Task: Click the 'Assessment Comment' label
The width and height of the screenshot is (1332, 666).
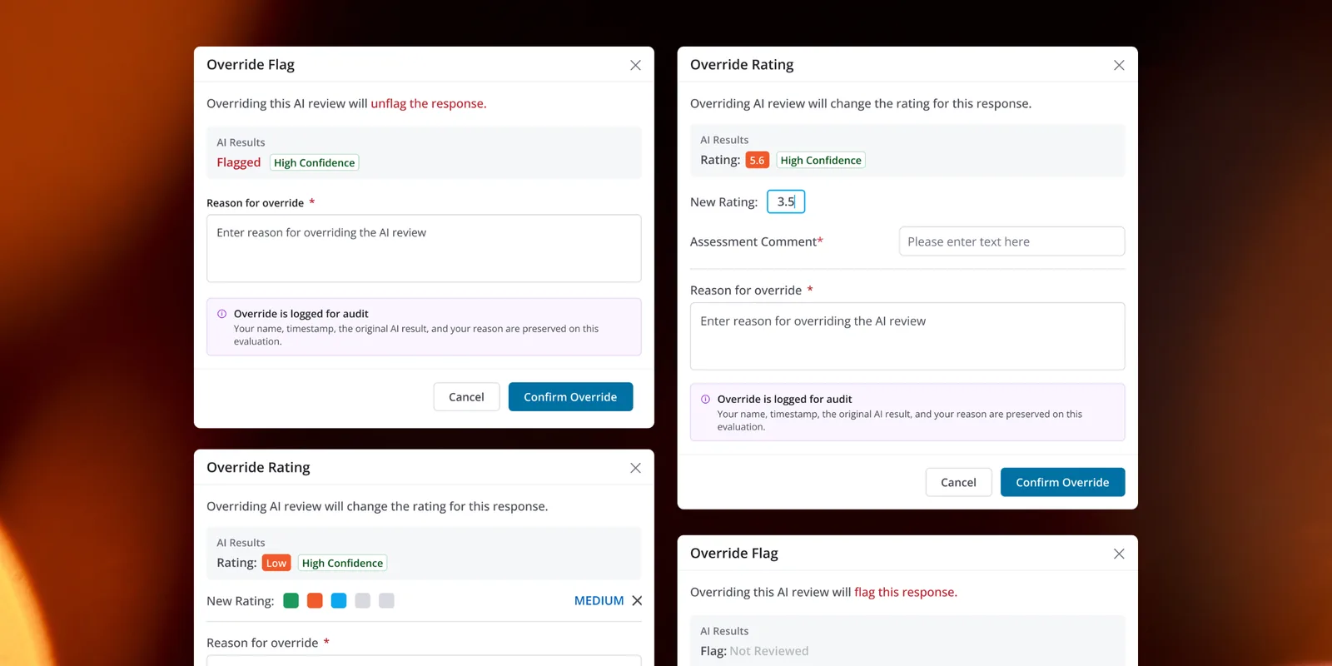Action: click(753, 241)
